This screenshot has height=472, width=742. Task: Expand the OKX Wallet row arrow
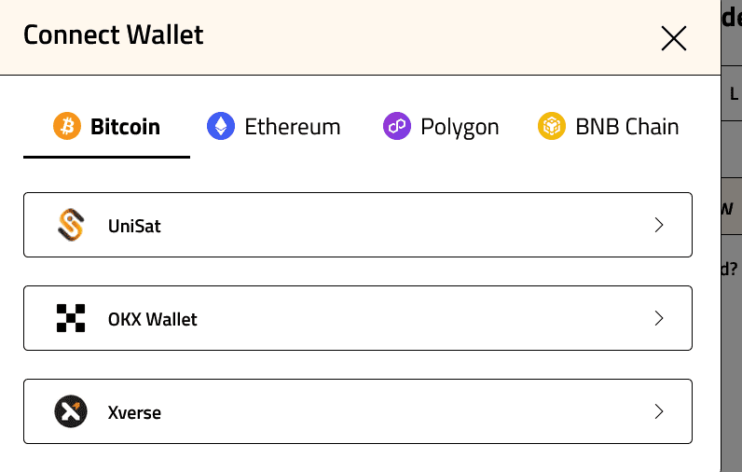pos(659,318)
